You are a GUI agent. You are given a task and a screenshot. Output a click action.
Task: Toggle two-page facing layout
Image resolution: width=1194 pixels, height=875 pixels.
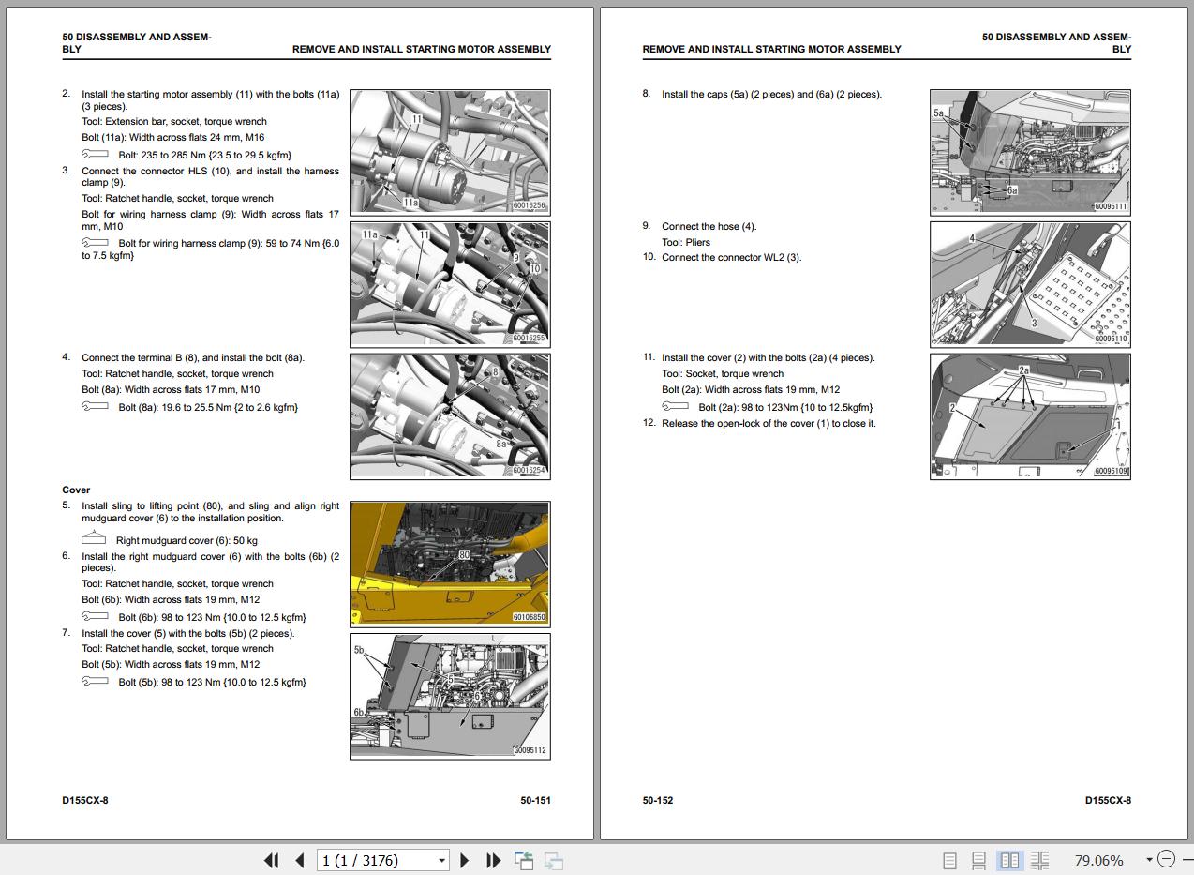coord(1009,860)
